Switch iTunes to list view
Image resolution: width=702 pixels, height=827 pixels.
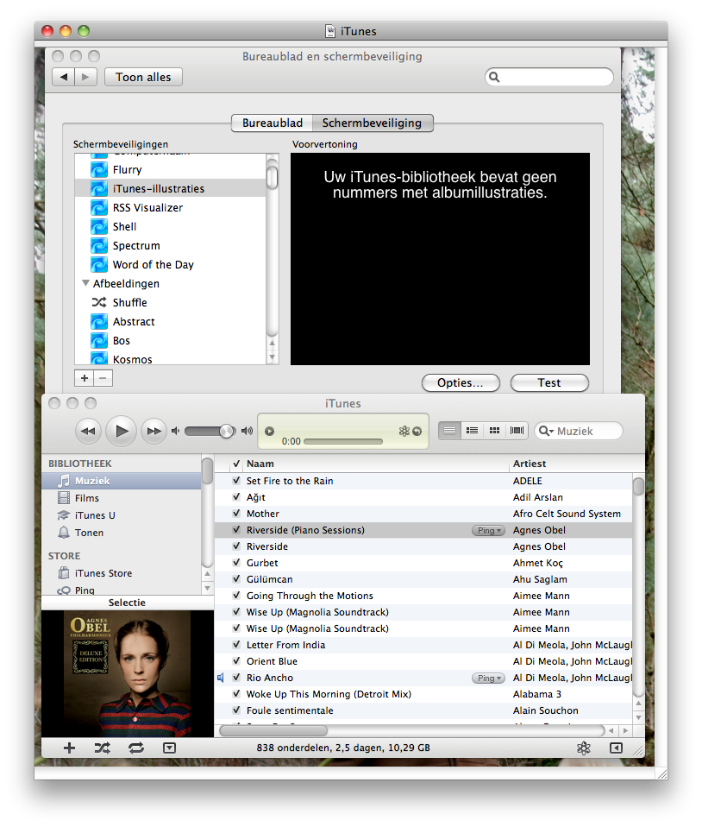449,431
